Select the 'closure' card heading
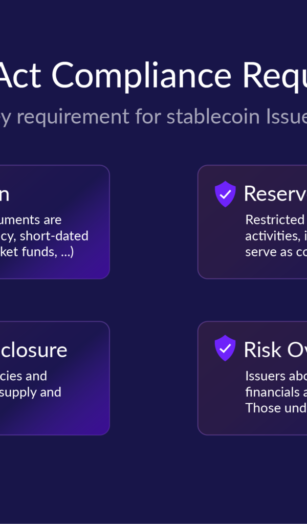The image size is (307, 524). click(33, 350)
